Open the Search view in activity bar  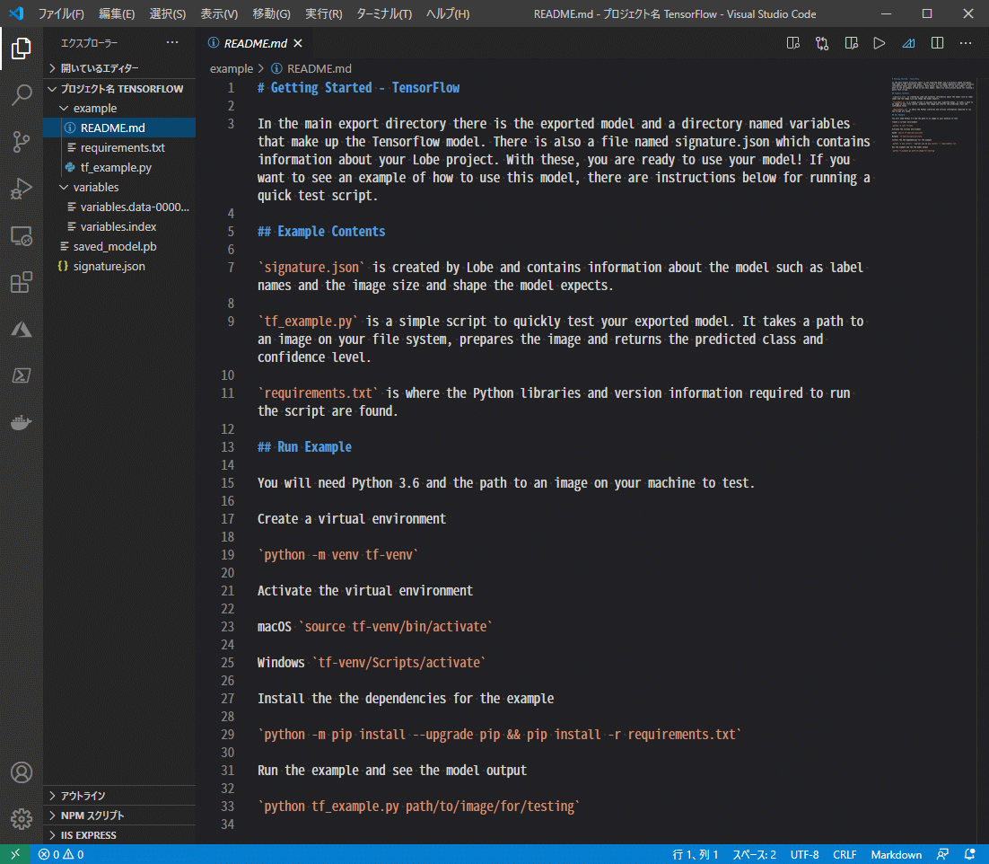point(22,95)
